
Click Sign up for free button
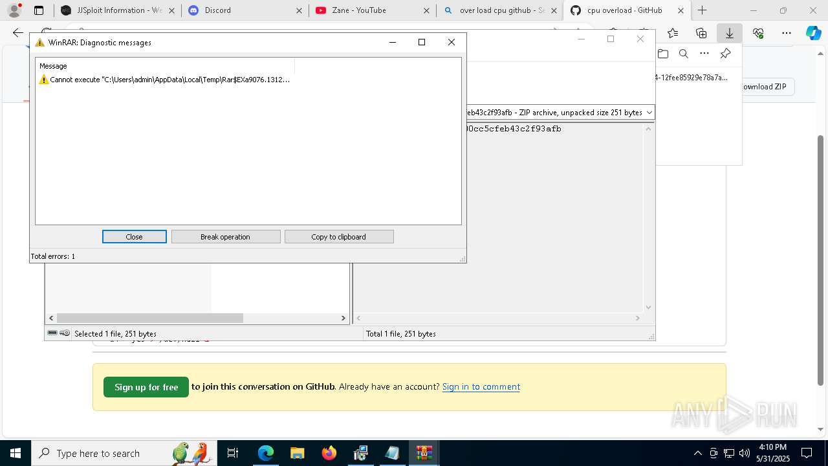coord(146,387)
